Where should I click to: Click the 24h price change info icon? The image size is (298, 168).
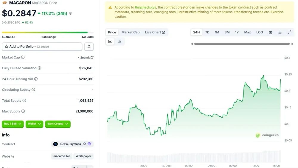(70, 13)
